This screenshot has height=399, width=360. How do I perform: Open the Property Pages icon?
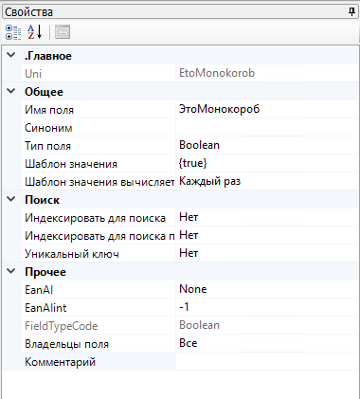(63, 32)
